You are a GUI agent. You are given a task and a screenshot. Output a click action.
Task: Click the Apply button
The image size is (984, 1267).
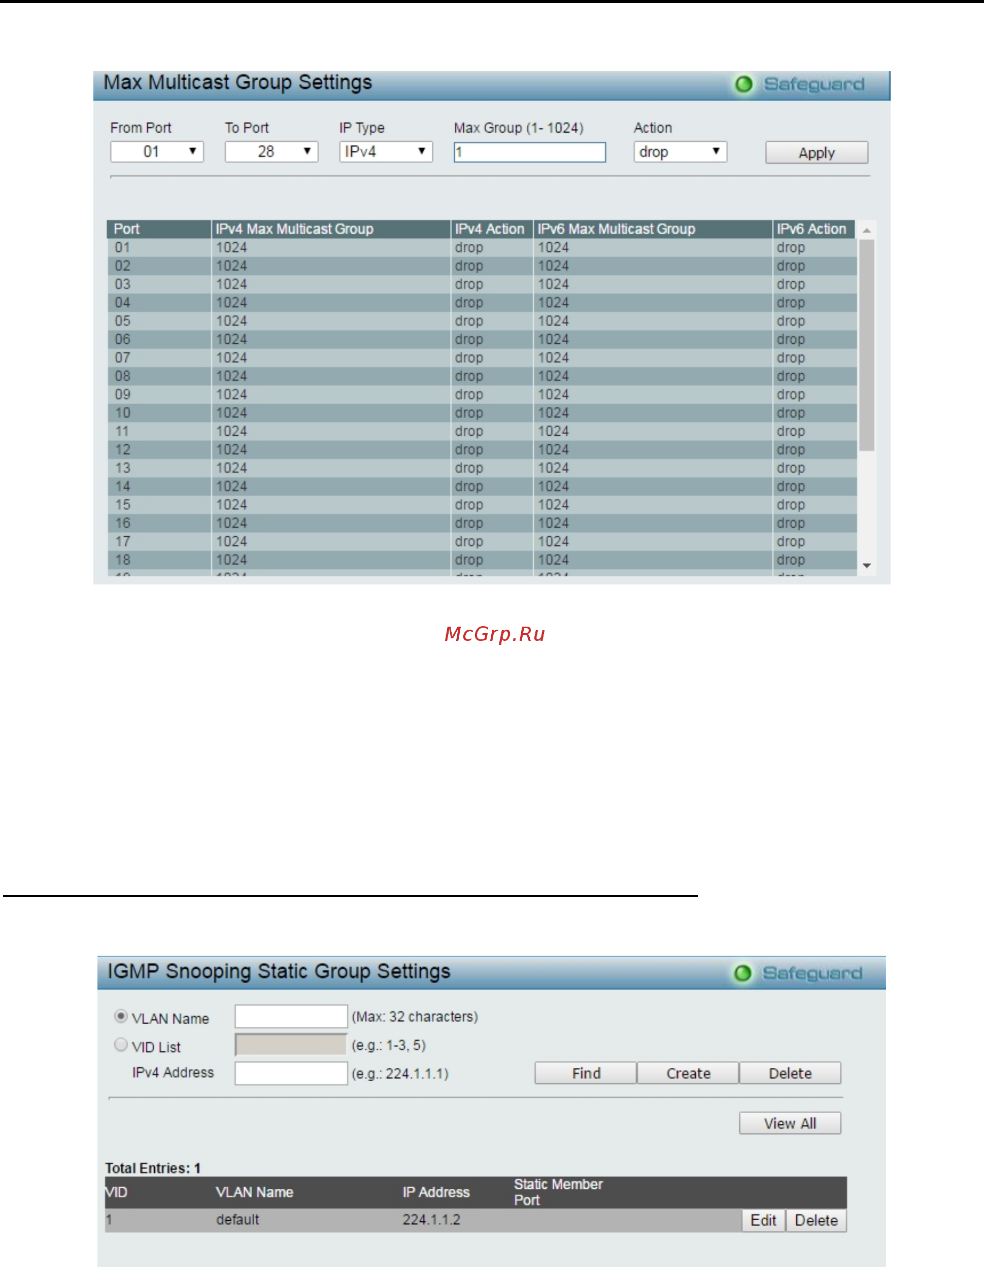point(817,152)
